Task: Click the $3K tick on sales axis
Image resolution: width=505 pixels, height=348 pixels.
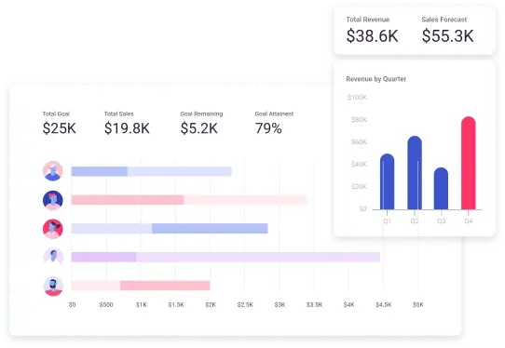Action: 280,304
